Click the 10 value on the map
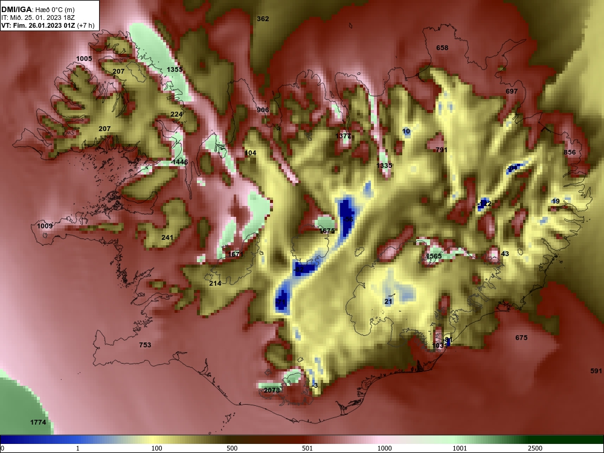Viewport: 604px width, 453px height. 406,131
